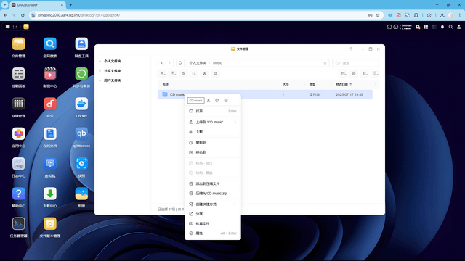This screenshot has width=465, height=261.
Task: Choose 打开 in the context menu
Action: tap(213, 111)
